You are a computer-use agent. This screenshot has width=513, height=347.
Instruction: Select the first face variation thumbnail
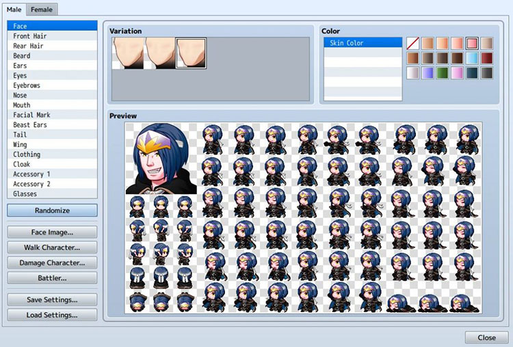(128, 53)
